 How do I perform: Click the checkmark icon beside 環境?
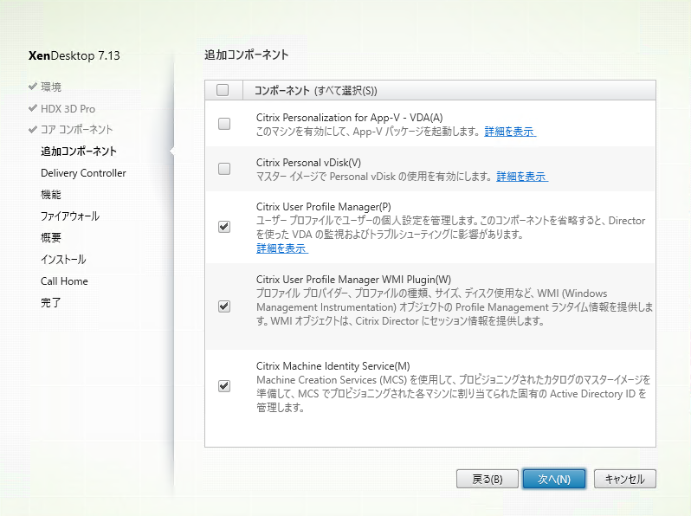click(32, 87)
